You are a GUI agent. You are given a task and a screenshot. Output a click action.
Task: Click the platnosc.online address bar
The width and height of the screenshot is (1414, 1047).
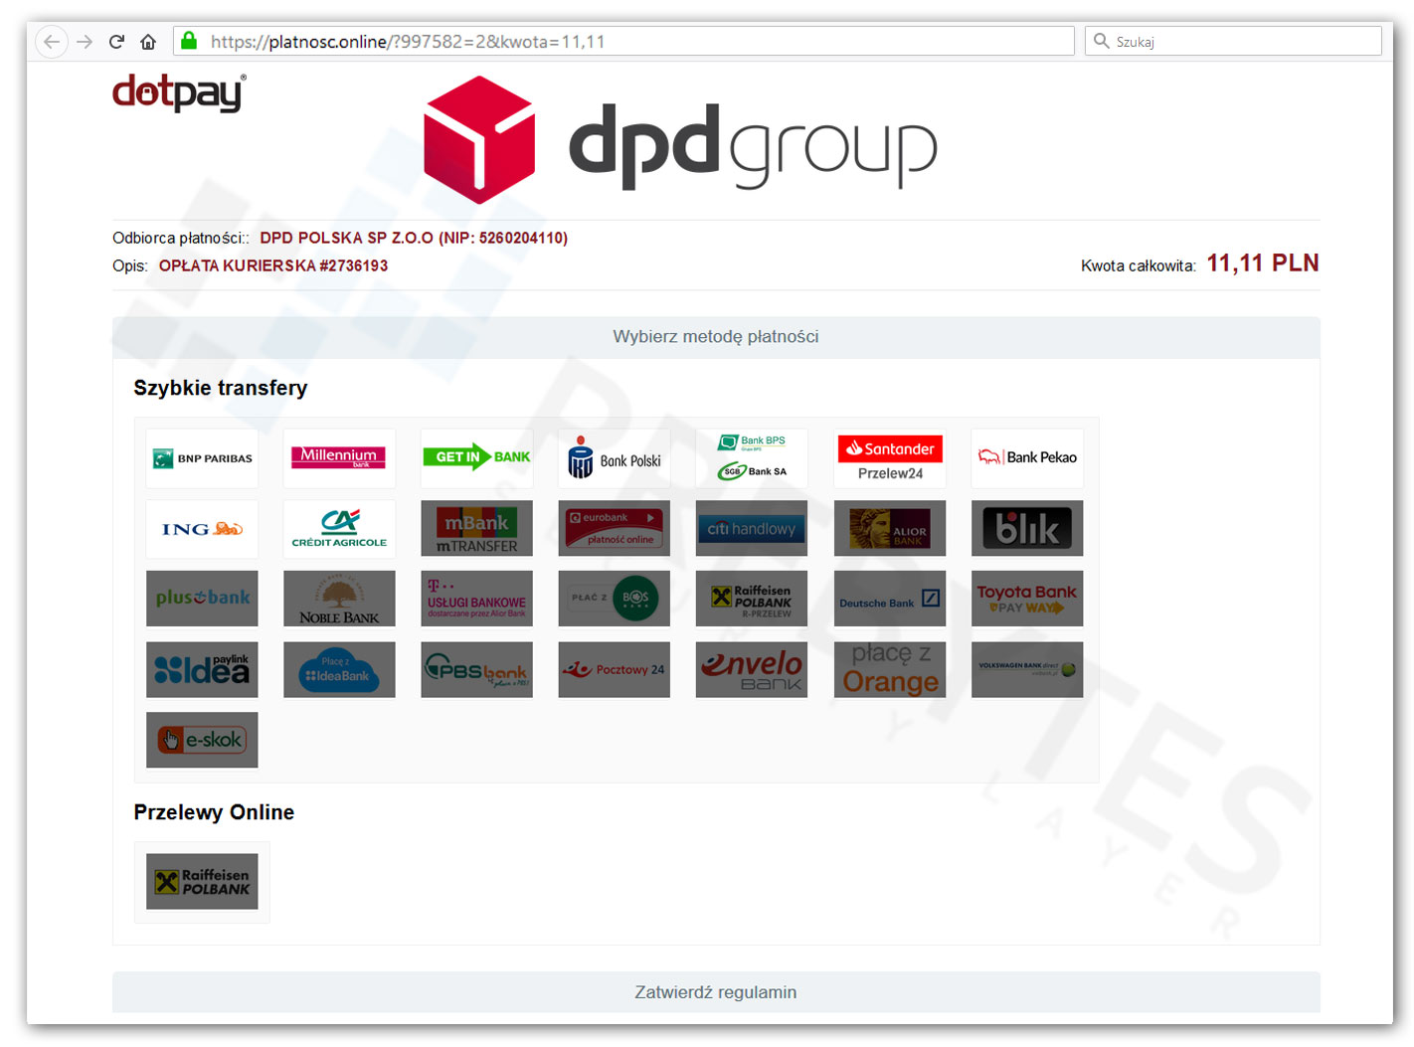click(x=623, y=42)
